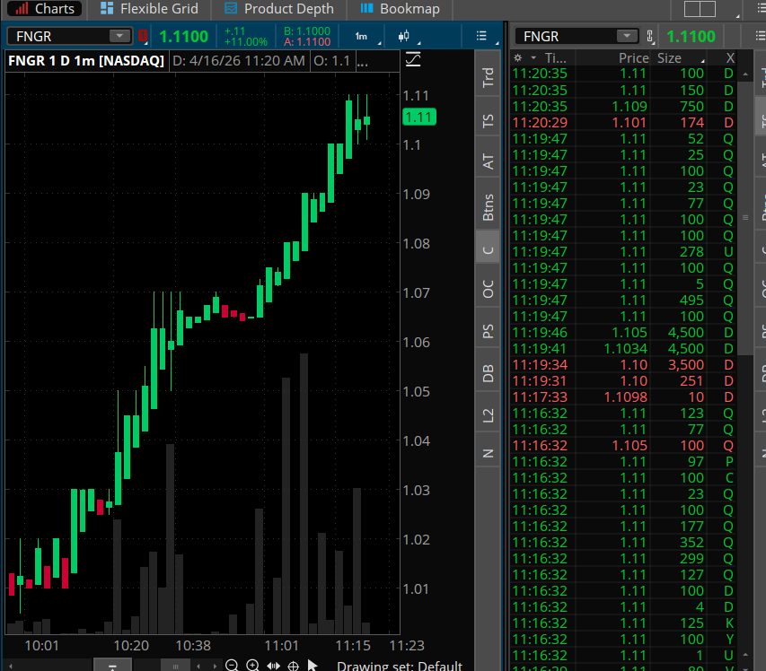Click the chart scrollbar left arrow
766x671 pixels.
pos(10,667)
